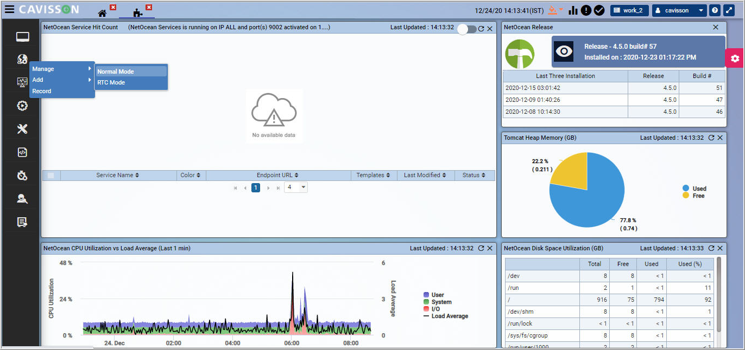This screenshot has height=350, width=745.
Task: Open the monitoring screen icon in sidebar
Action: [x=22, y=82]
